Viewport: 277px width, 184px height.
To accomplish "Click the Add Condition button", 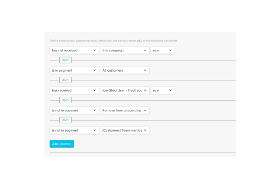I will pyautogui.click(x=61, y=144).
